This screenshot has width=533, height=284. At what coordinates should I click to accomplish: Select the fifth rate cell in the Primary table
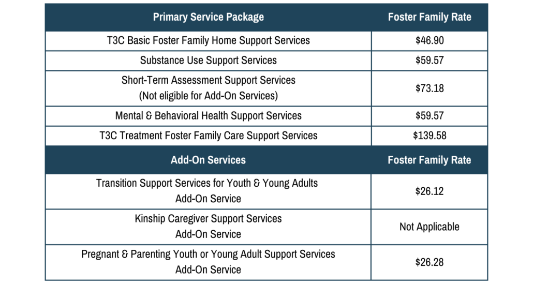(430, 136)
